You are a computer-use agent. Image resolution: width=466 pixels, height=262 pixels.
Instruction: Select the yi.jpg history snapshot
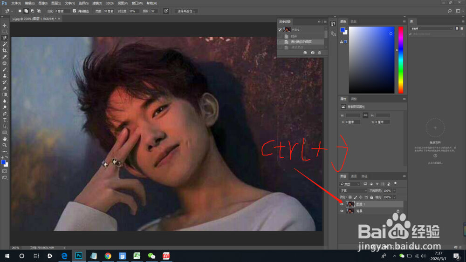301,29
